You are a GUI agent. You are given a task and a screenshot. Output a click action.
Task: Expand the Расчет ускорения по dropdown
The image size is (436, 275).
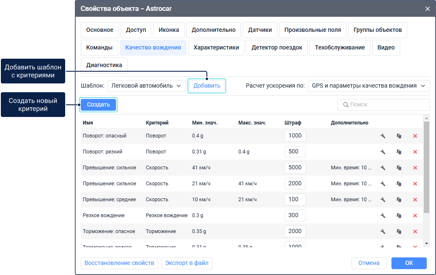point(369,86)
